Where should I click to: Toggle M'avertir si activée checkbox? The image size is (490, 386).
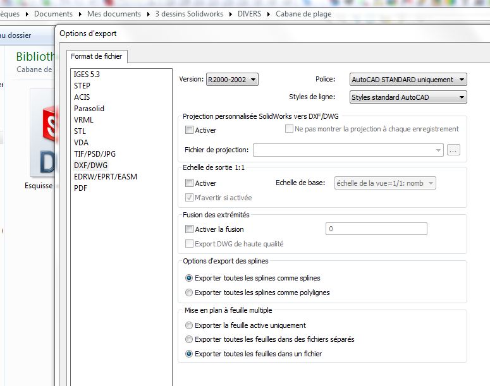[189, 197]
